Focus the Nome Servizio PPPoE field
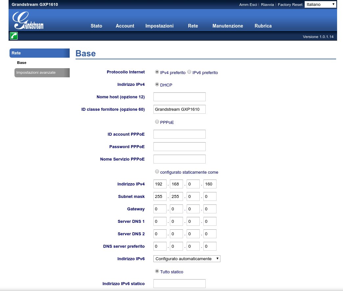The height and width of the screenshot is (291, 343). pos(179,159)
